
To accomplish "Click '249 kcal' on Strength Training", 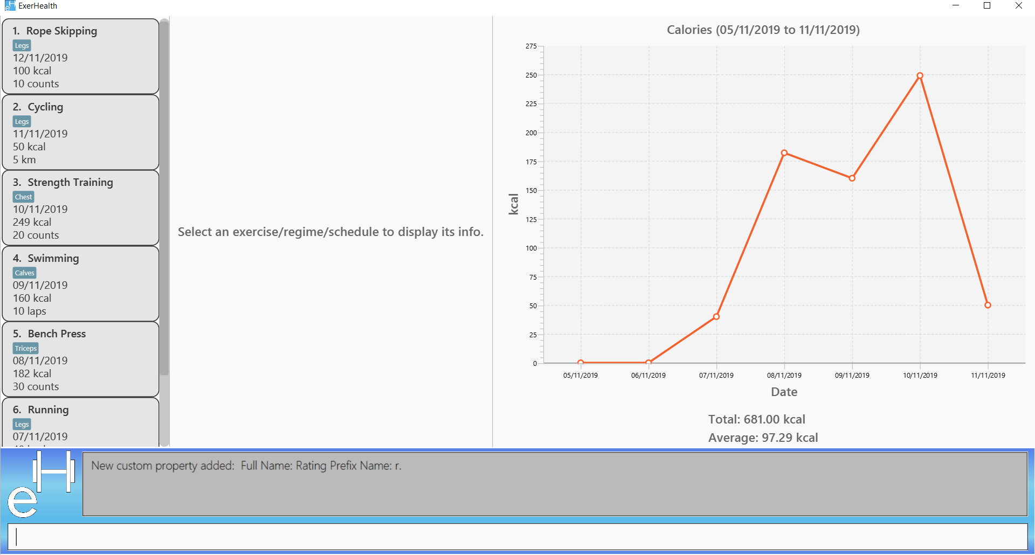I will pos(32,222).
